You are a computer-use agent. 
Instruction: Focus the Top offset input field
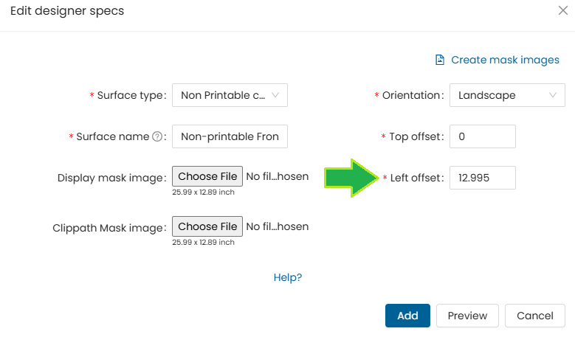coord(482,136)
